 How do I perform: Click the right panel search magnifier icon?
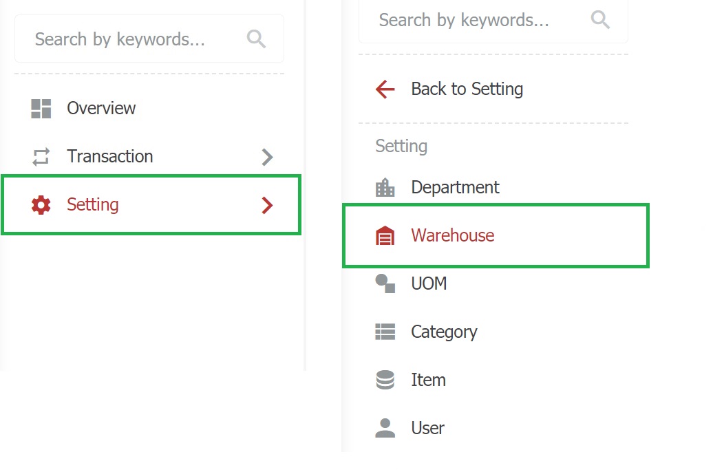pyautogui.click(x=600, y=20)
